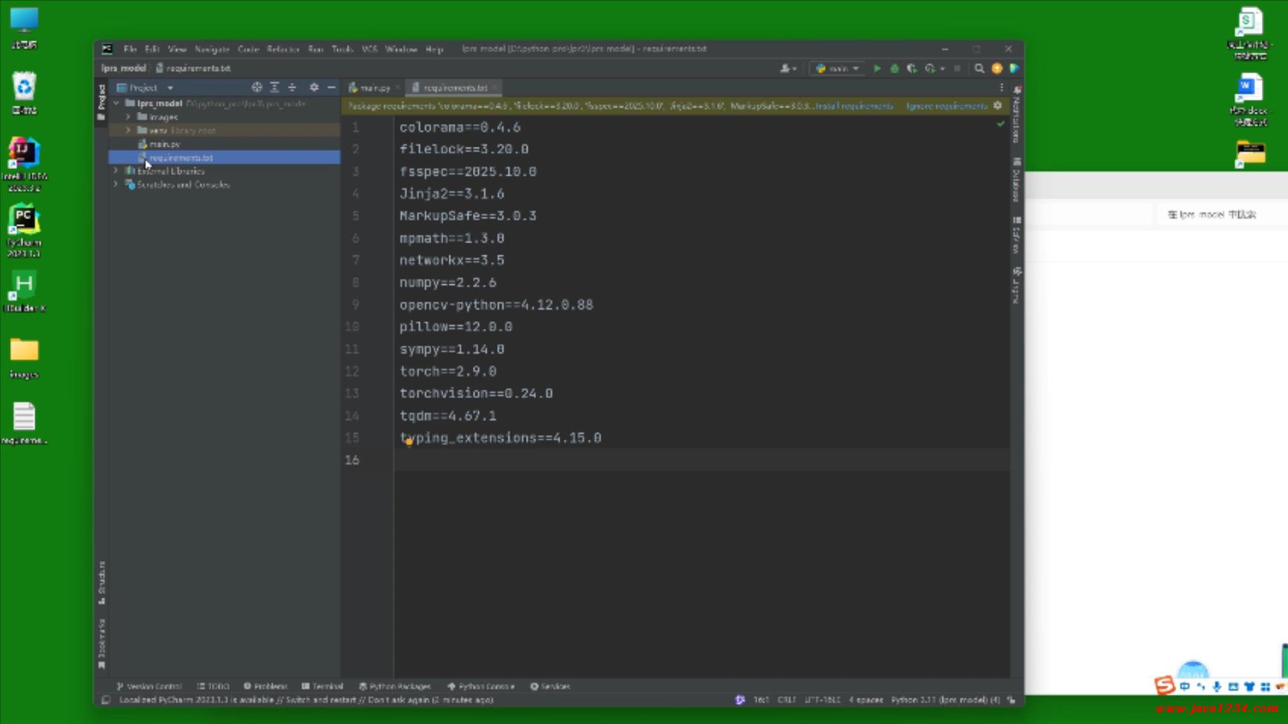
Task: Click Expand All icon in Project panel
Action: [x=274, y=88]
